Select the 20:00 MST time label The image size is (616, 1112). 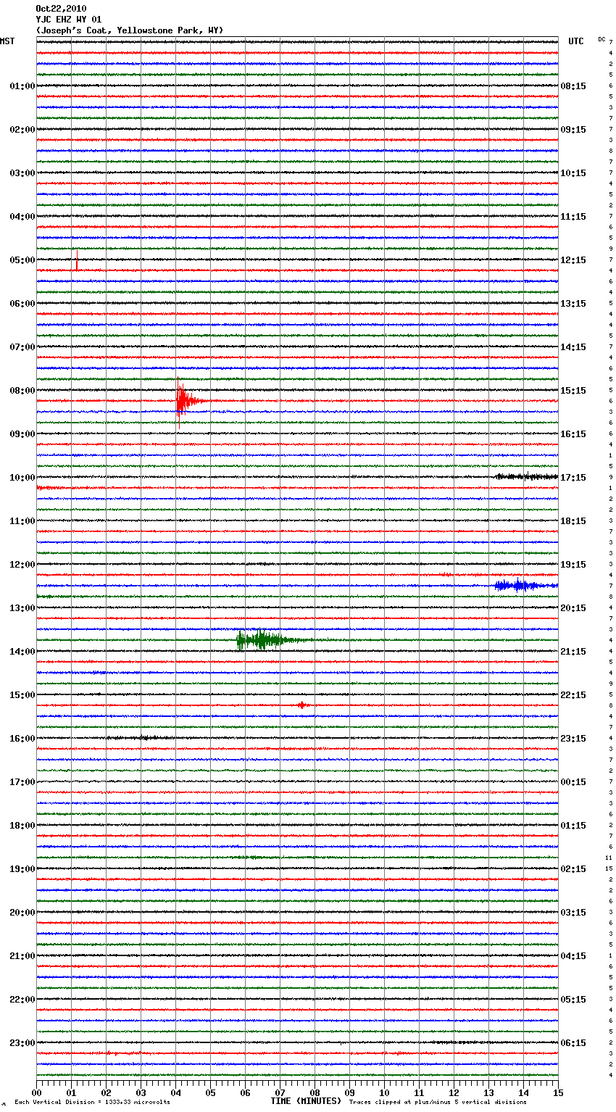[22, 913]
